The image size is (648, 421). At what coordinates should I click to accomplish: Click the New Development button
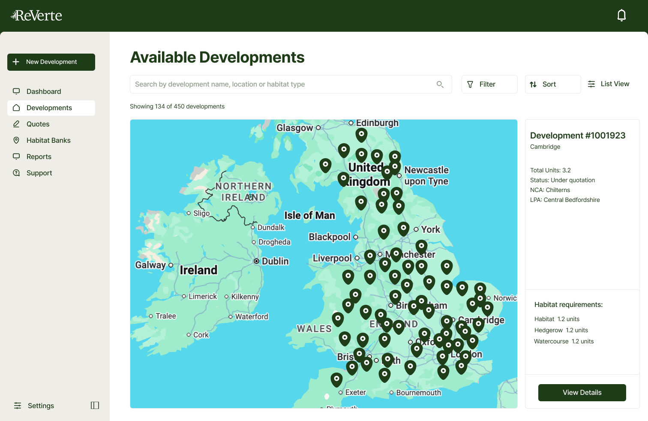pos(51,62)
